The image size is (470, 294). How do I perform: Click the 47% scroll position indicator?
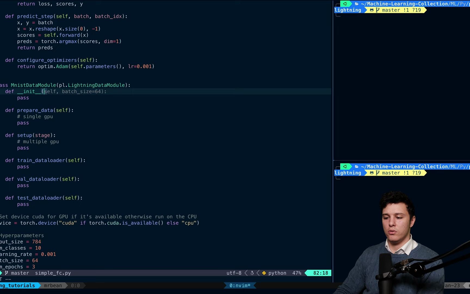pyautogui.click(x=297, y=273)
